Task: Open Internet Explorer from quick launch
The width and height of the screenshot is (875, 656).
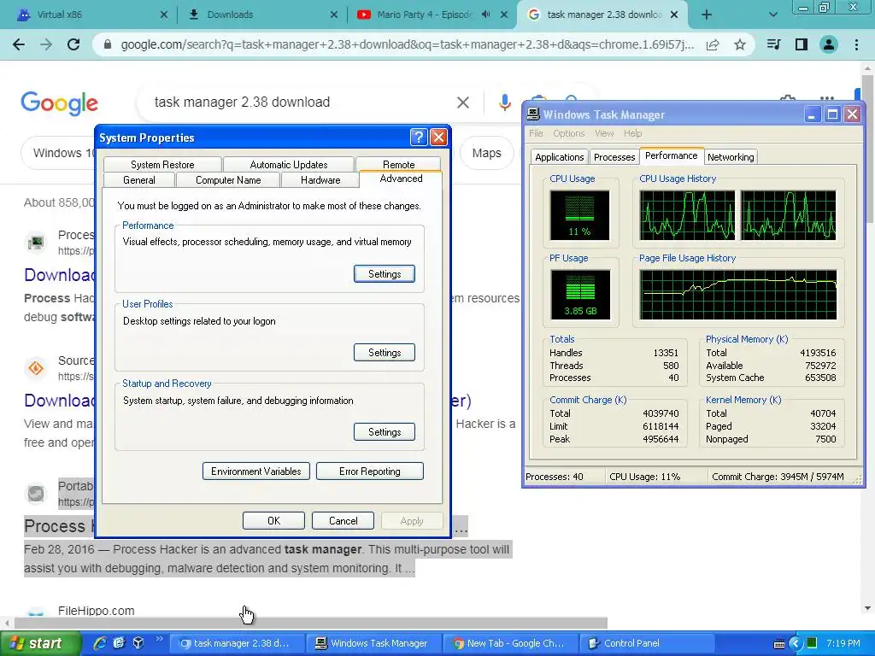Action: click(99, 643)
